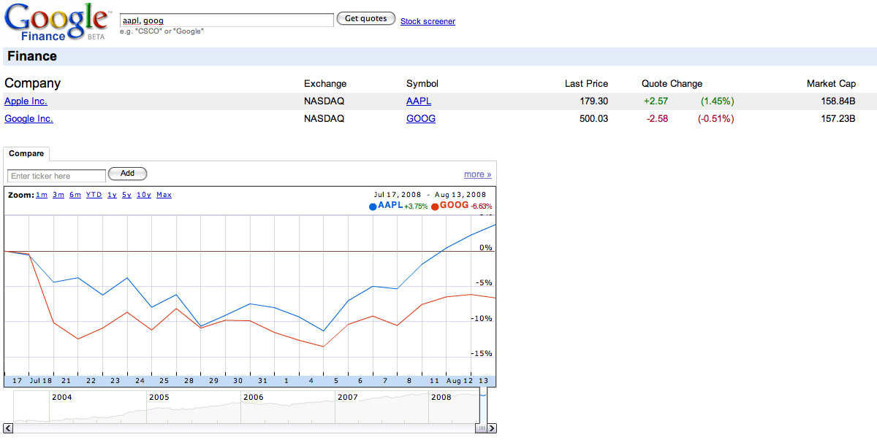Click the timeline scrollbar right arrow
This screenshot has height=448, width=877.
pos(492,428)
